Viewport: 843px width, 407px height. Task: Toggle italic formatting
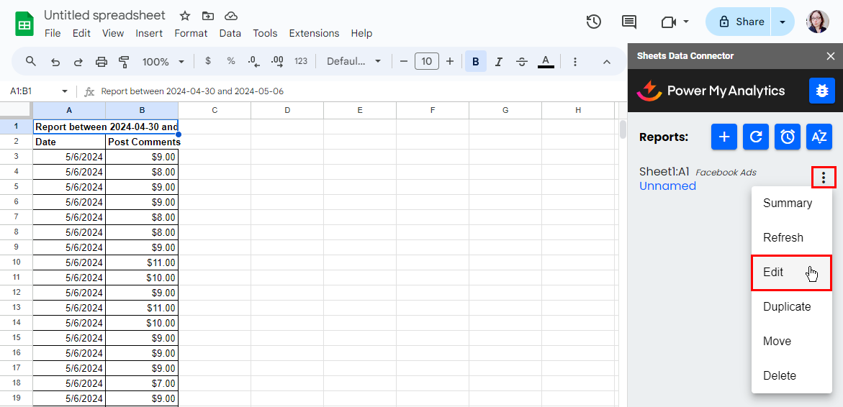499,62
